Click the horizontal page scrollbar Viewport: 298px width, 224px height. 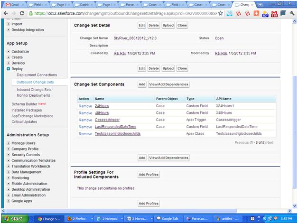[x=121, y=211]
